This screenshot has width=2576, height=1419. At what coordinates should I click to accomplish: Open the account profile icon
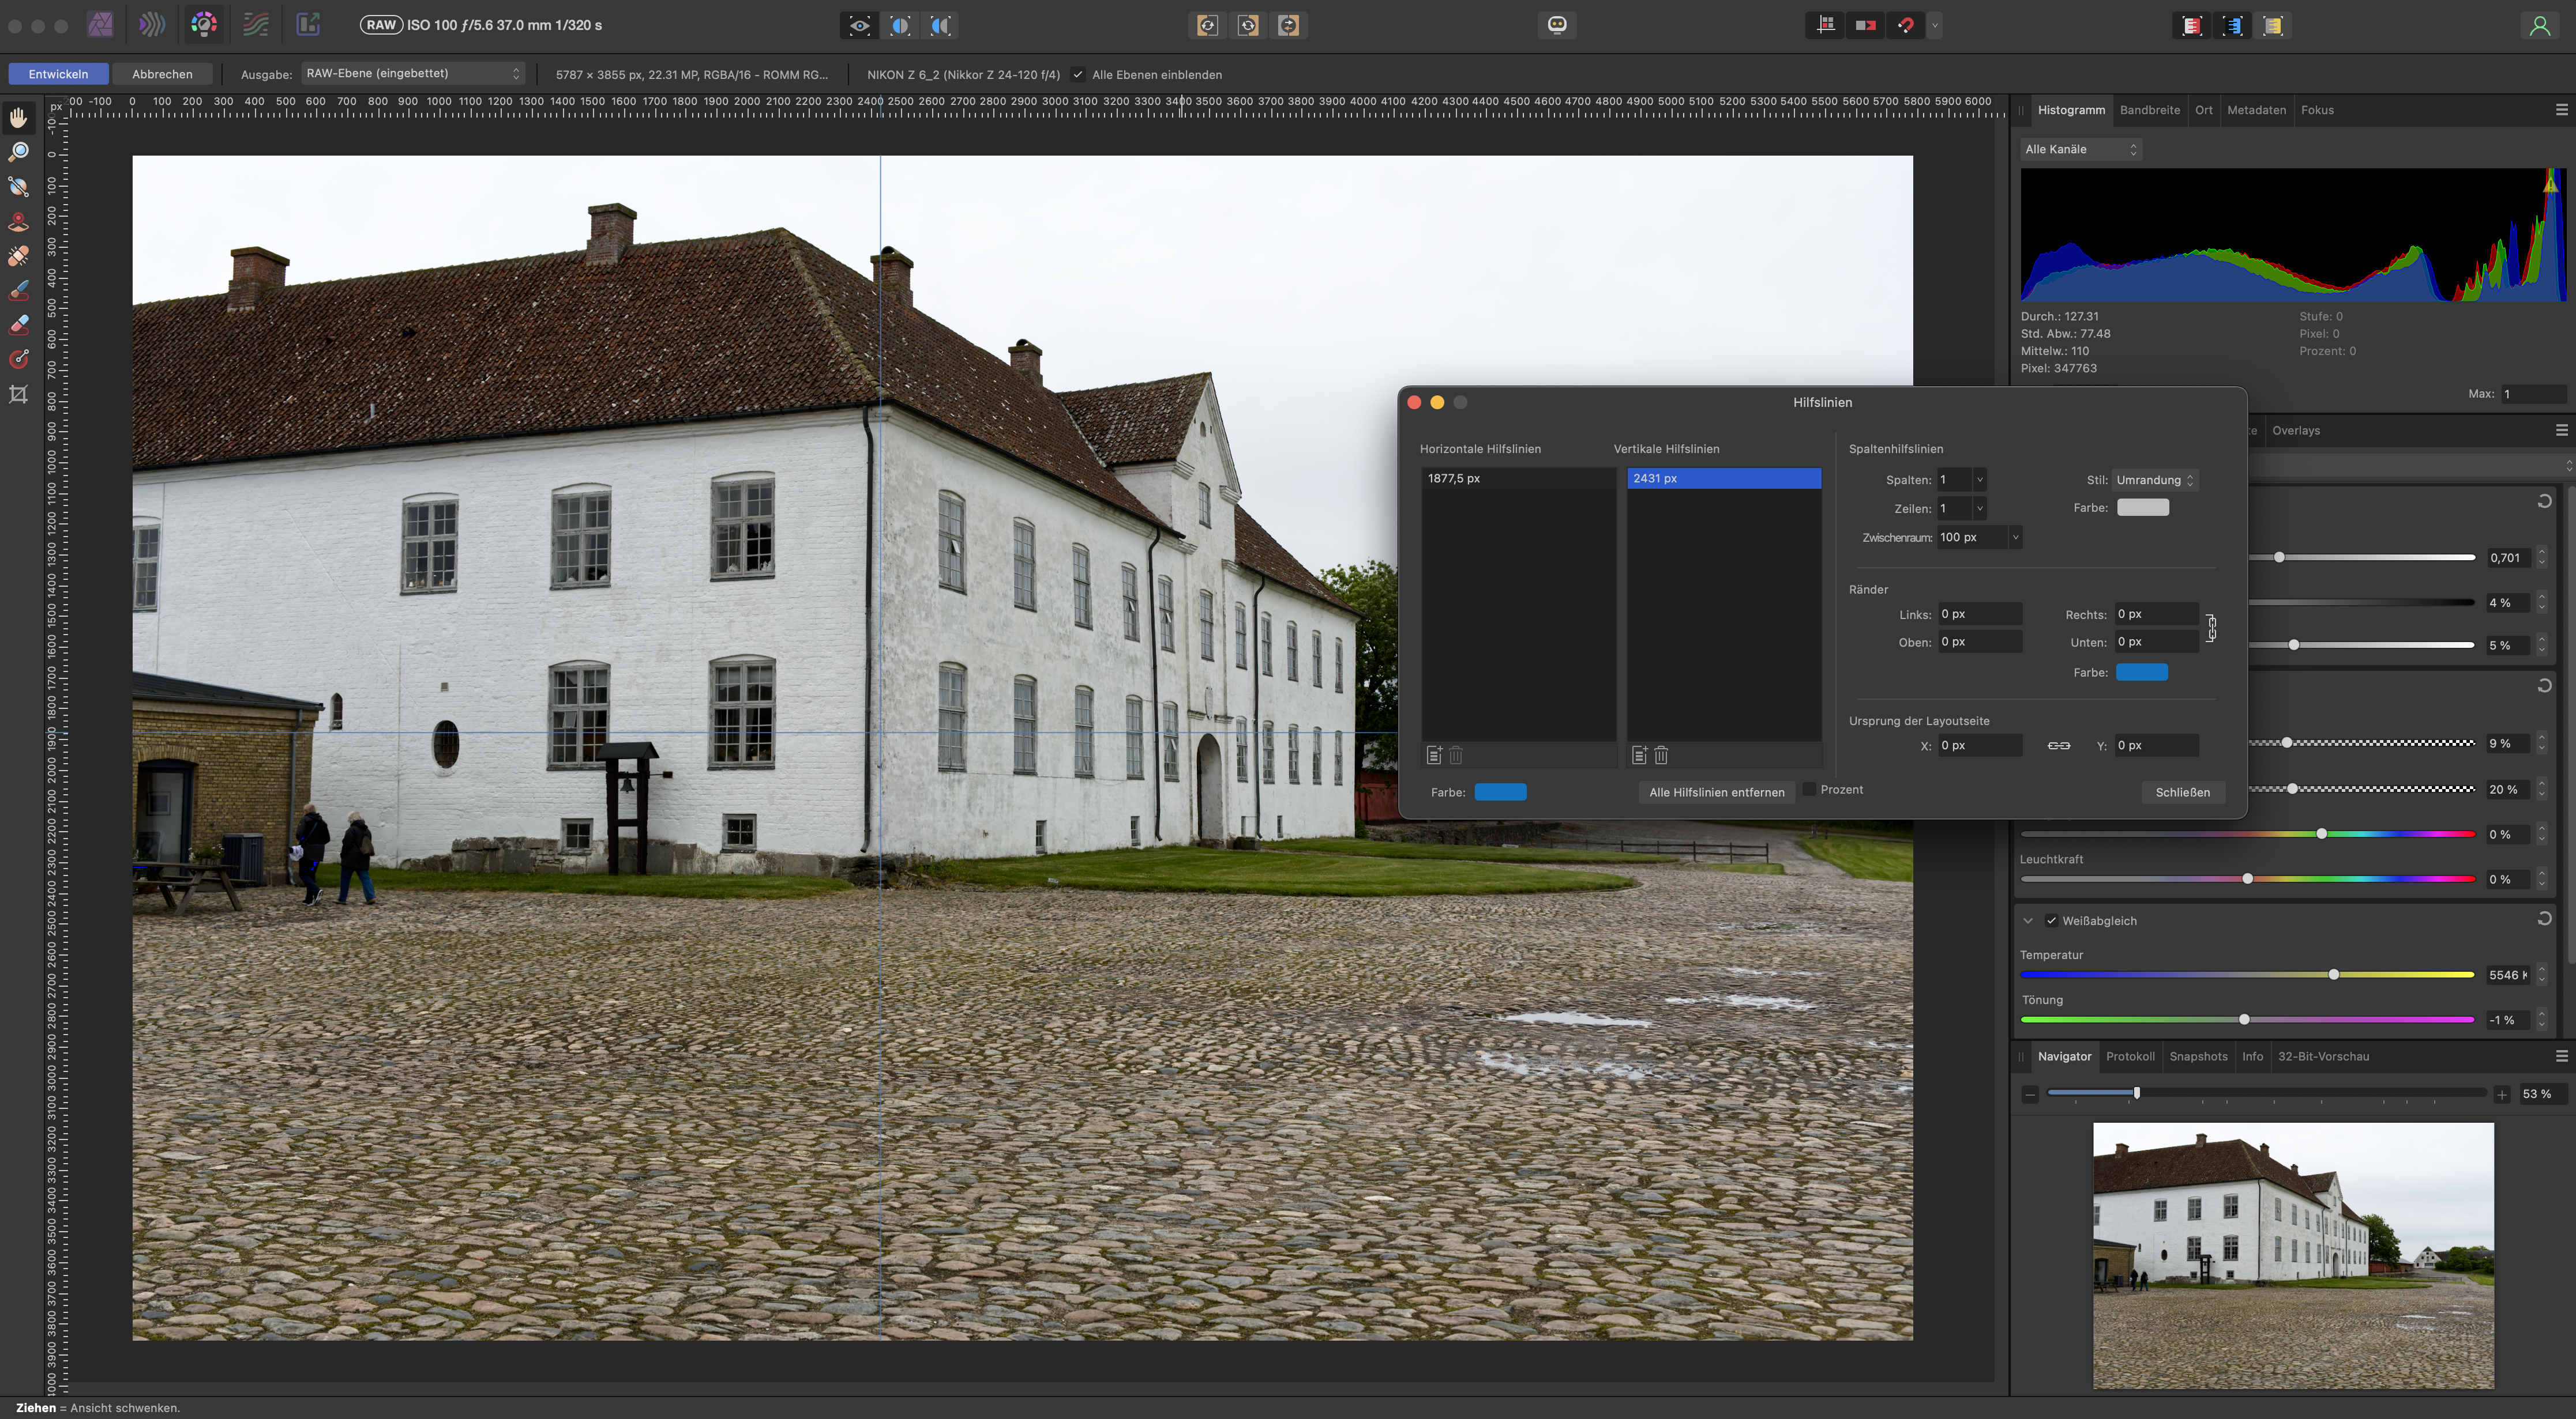[2540, 26]
